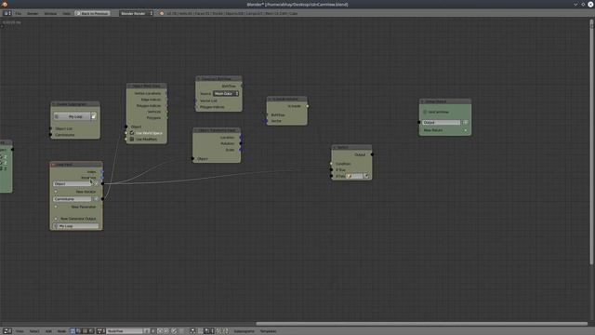Click the horizontal scrollbar of node editor
Viewport: 595px width, 335px height.
(421, 324)
